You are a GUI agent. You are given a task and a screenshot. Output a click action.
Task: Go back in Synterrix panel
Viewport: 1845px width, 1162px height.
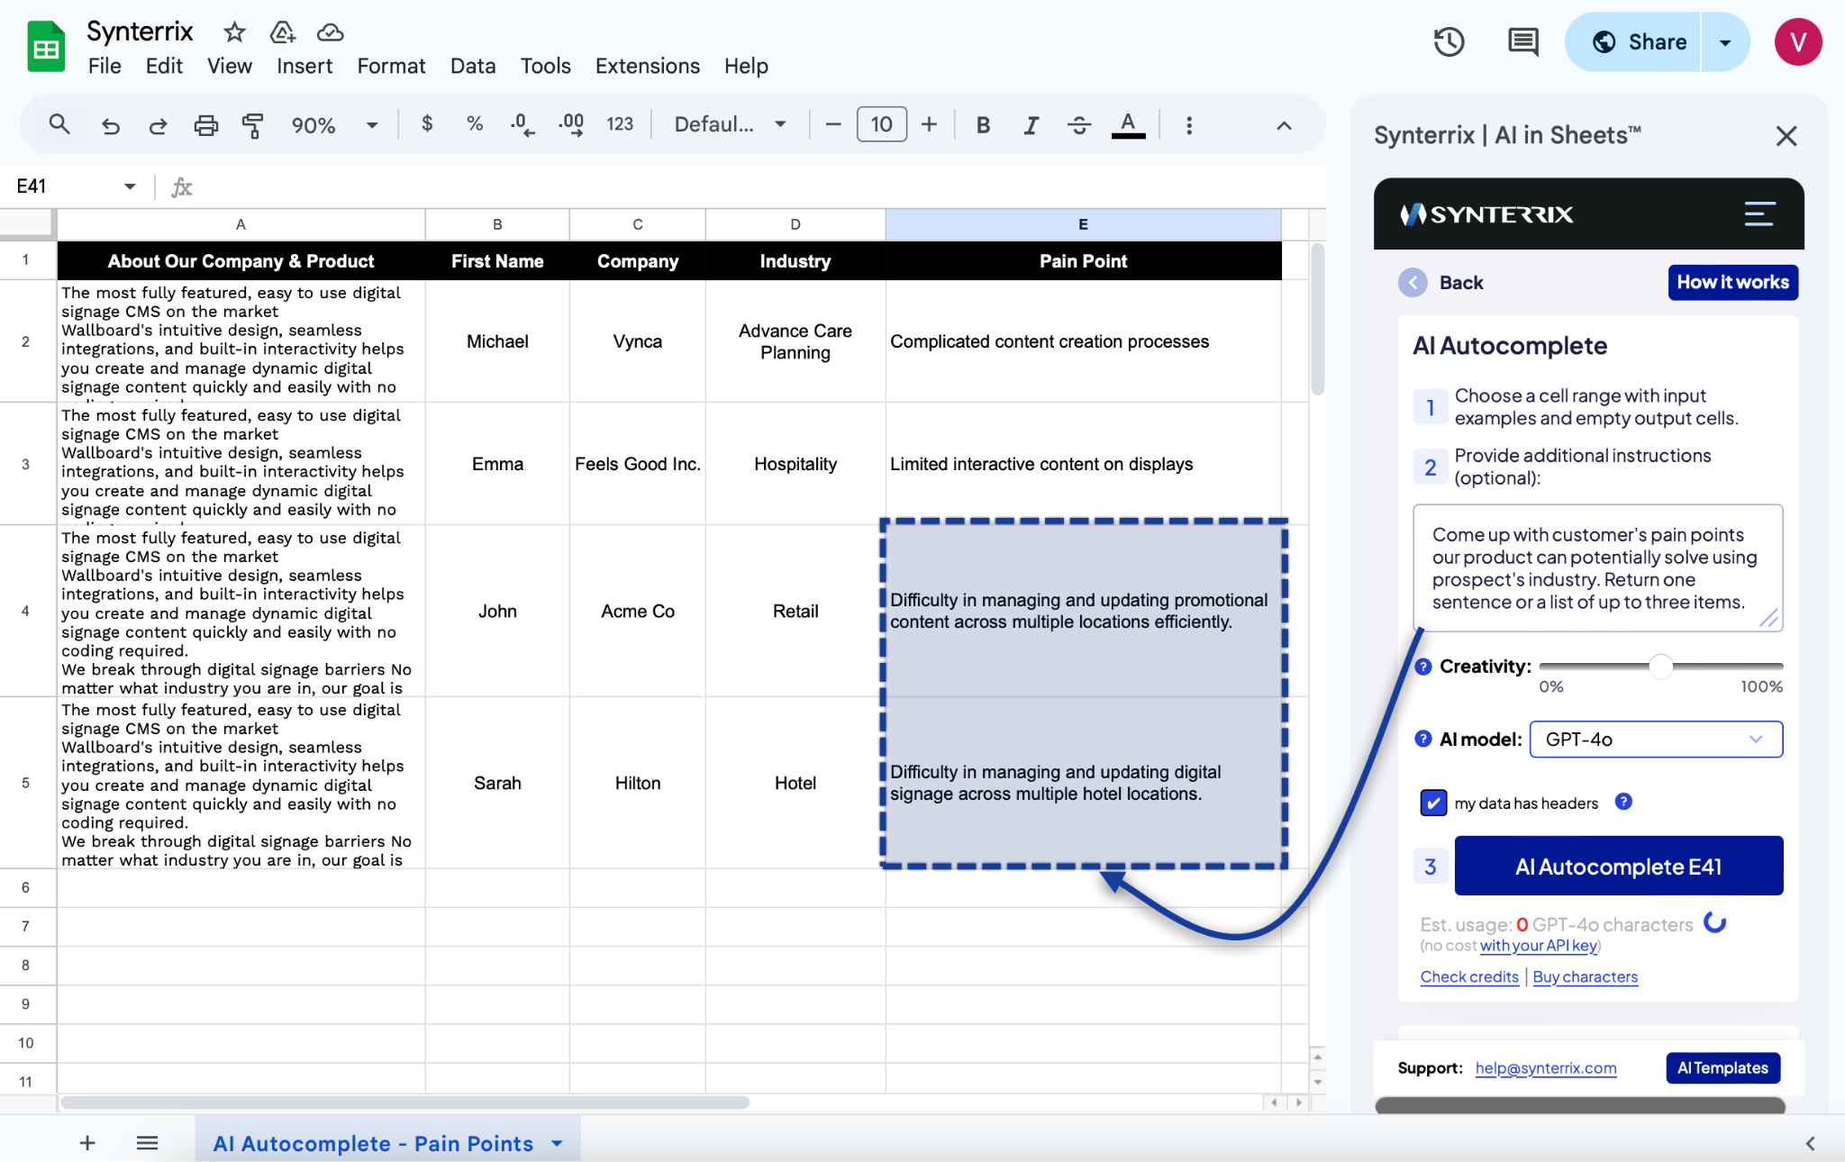pos(1441,283)
